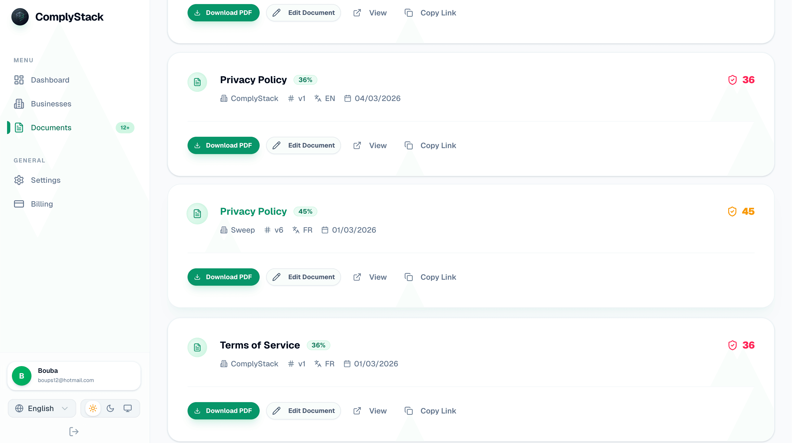Enable system theme with the monitor icon
Viewport: 793px width, 443px height.
click(128, 408)
